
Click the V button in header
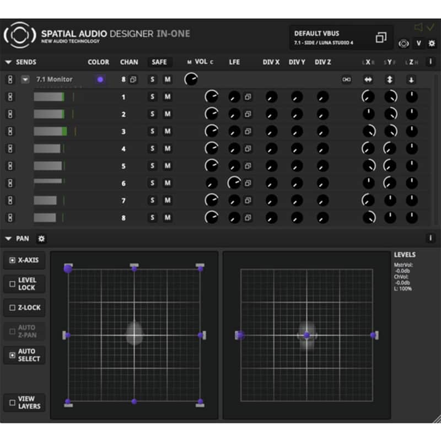(x=419, y=44)
